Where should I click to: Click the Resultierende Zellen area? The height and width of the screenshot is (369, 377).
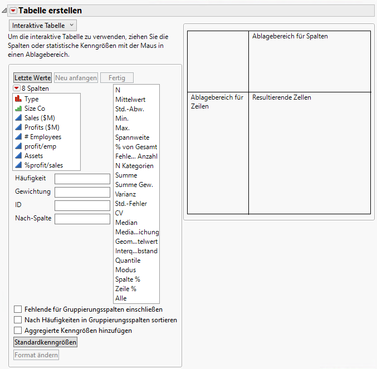(310, 153)
